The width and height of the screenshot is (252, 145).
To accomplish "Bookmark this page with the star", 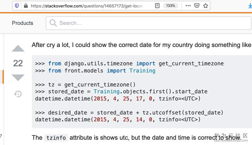I will coord(205,6).
